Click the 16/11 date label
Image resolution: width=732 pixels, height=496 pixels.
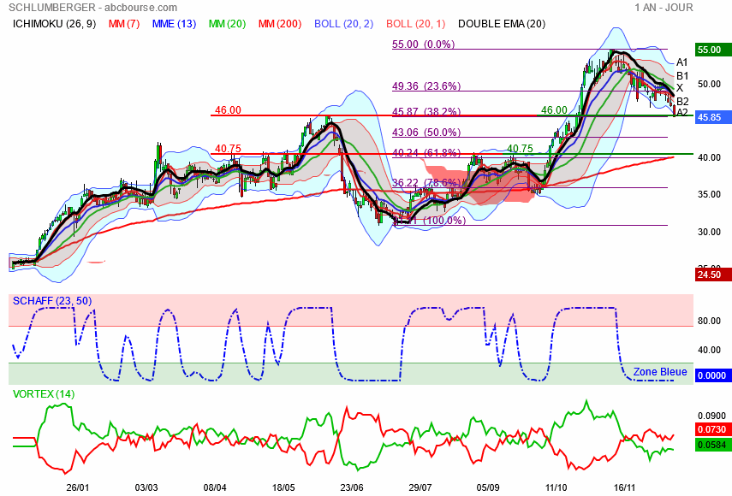pyautogui.click(x=625, y=488)
